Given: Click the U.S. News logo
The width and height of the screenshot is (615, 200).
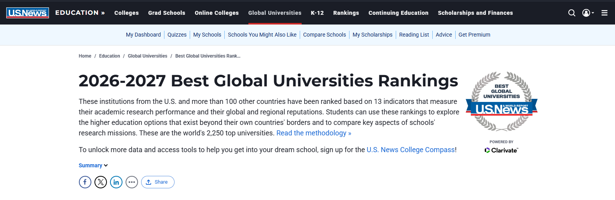Looking at the screenshot, I should click(x=28, y=13).
